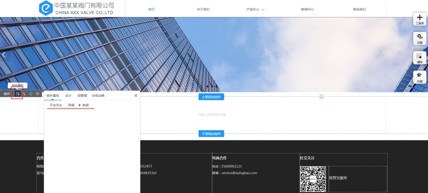Open the 收藏 favorites panel

pyautogui.click(x=419, y=77)
